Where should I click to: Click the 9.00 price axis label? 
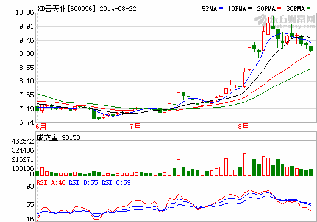26,54
